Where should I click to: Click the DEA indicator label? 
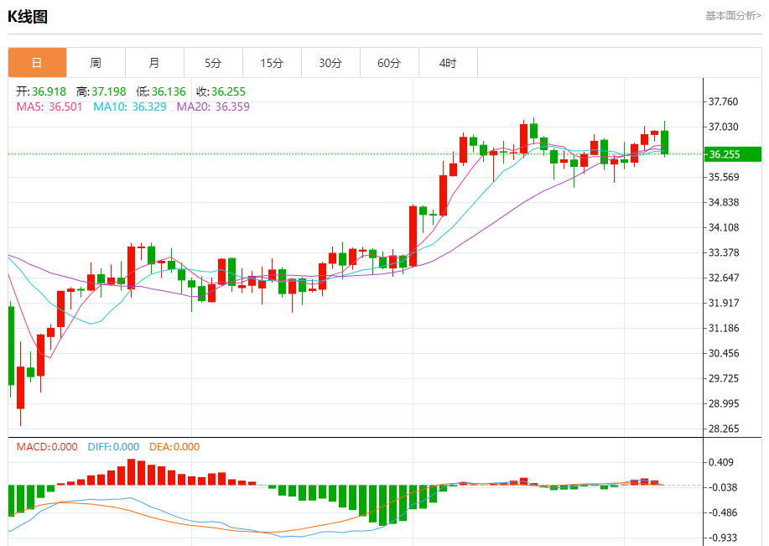(x=174, y=447)
